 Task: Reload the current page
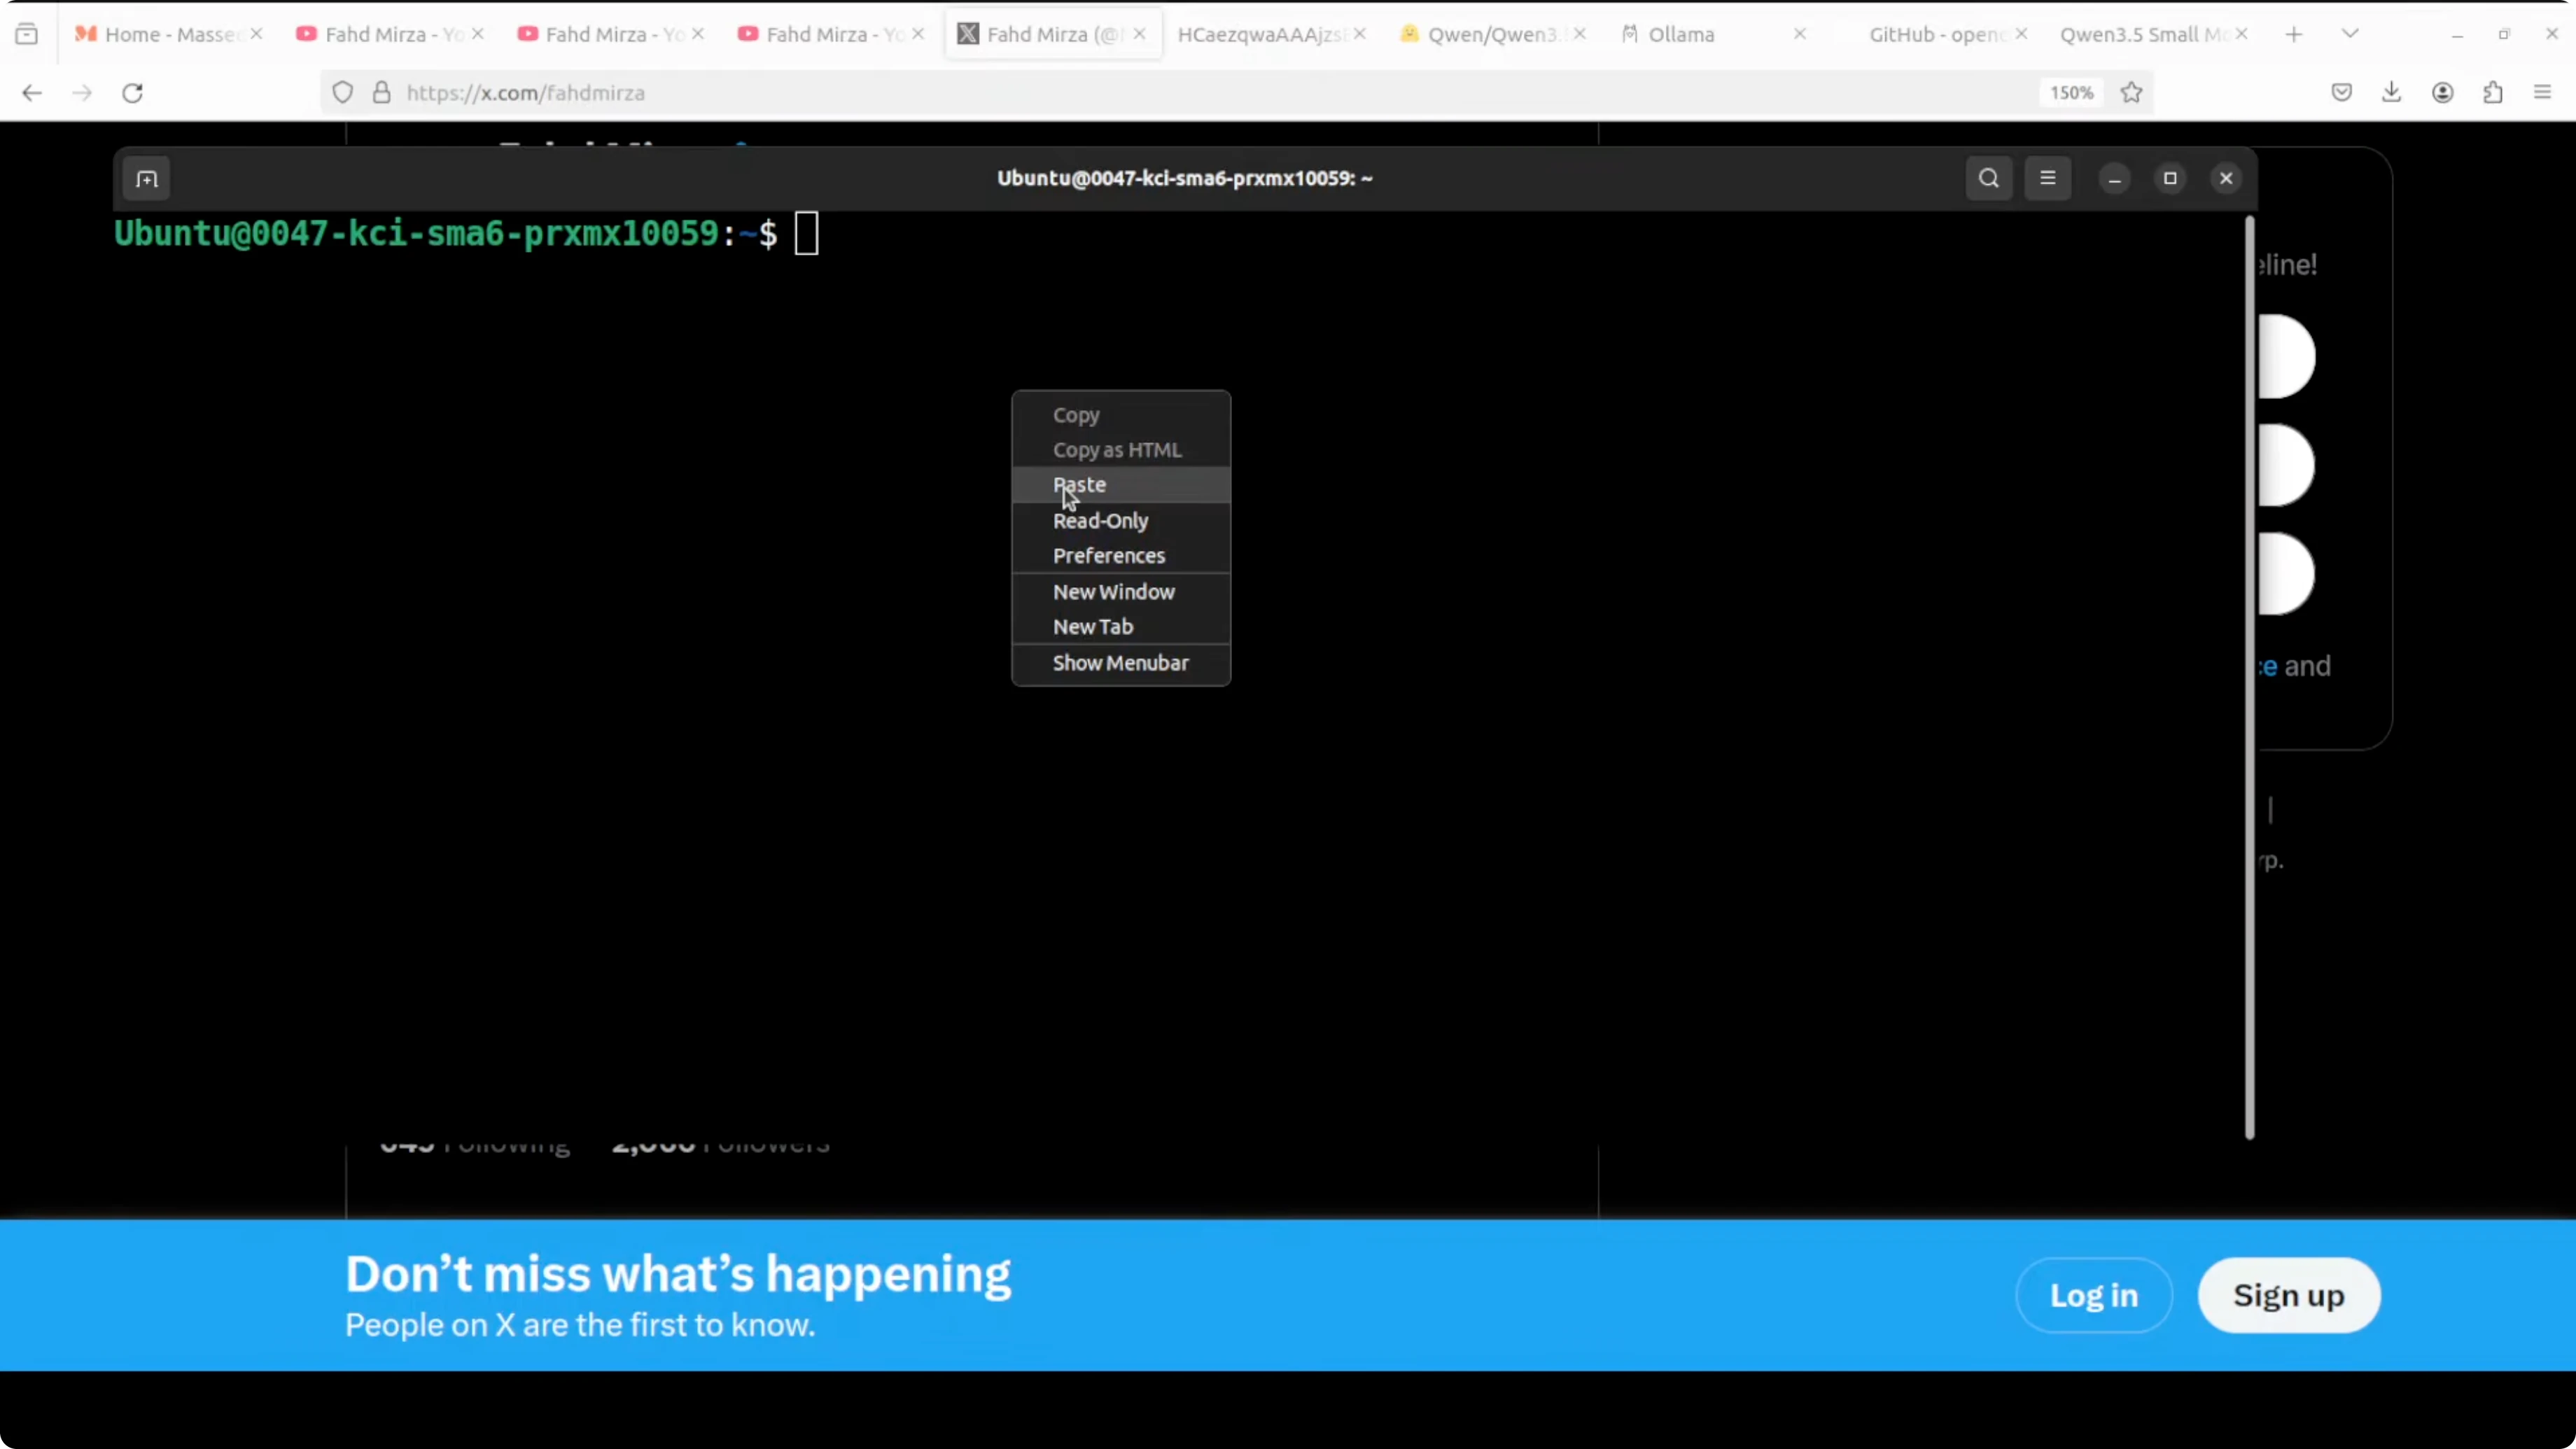[133, 92]
